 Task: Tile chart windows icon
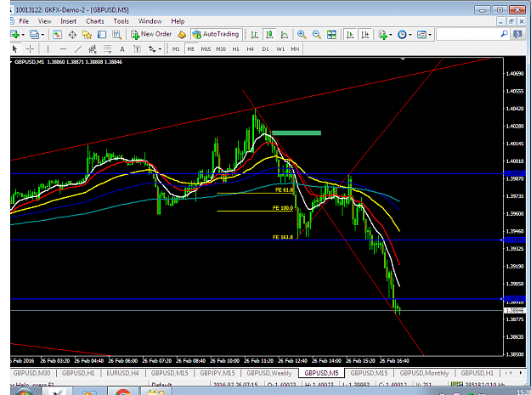coord(331,35)
